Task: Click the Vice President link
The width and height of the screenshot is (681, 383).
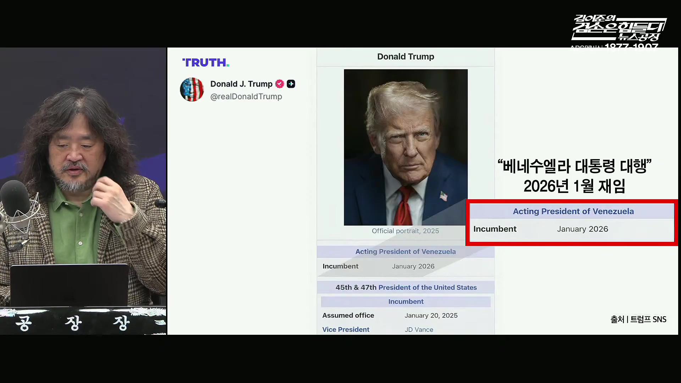Action: tap(346, 329)
